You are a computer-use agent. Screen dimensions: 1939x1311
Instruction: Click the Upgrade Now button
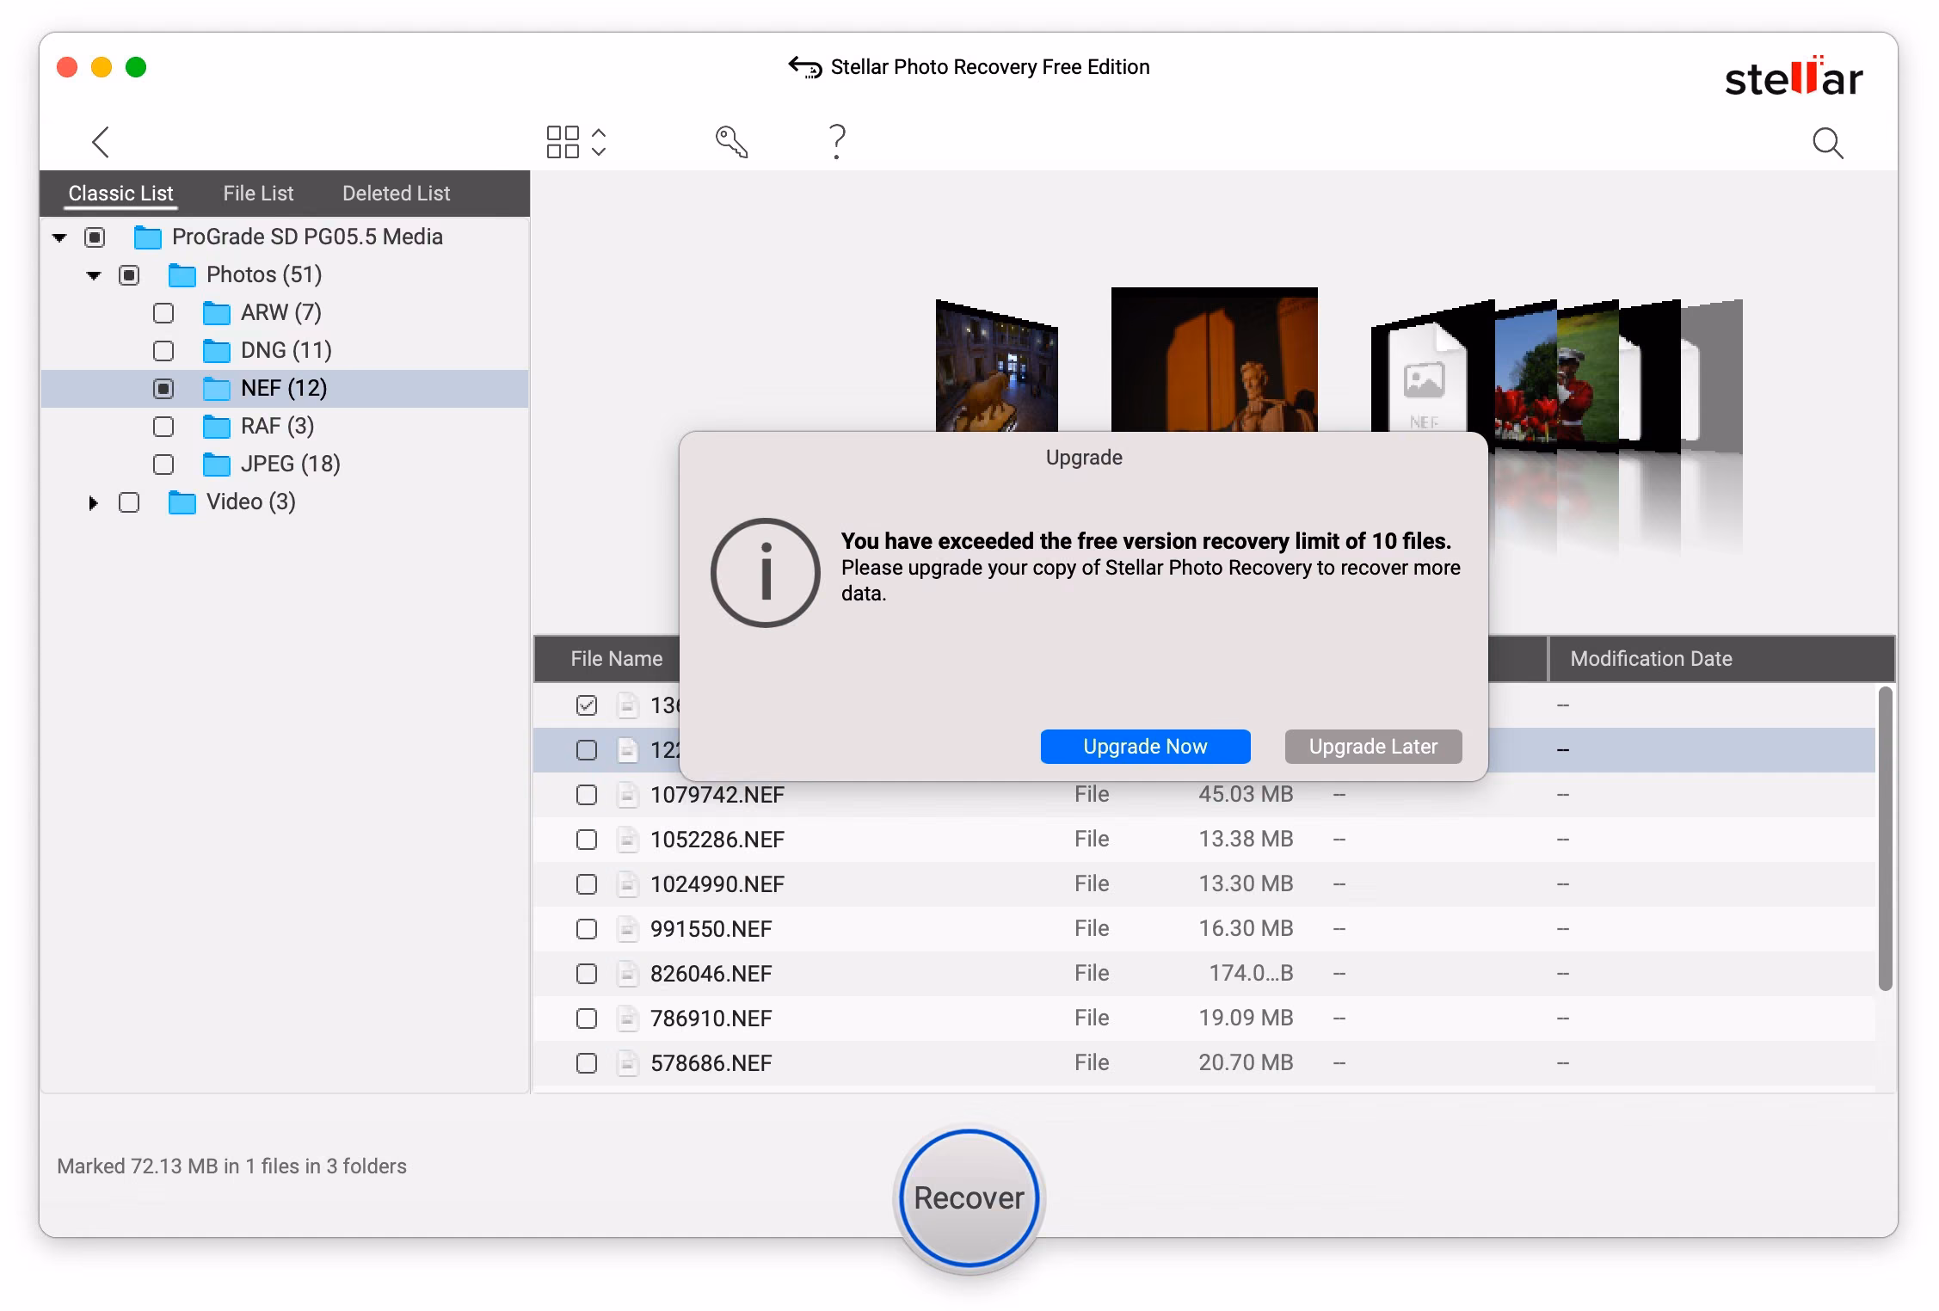1145,747
